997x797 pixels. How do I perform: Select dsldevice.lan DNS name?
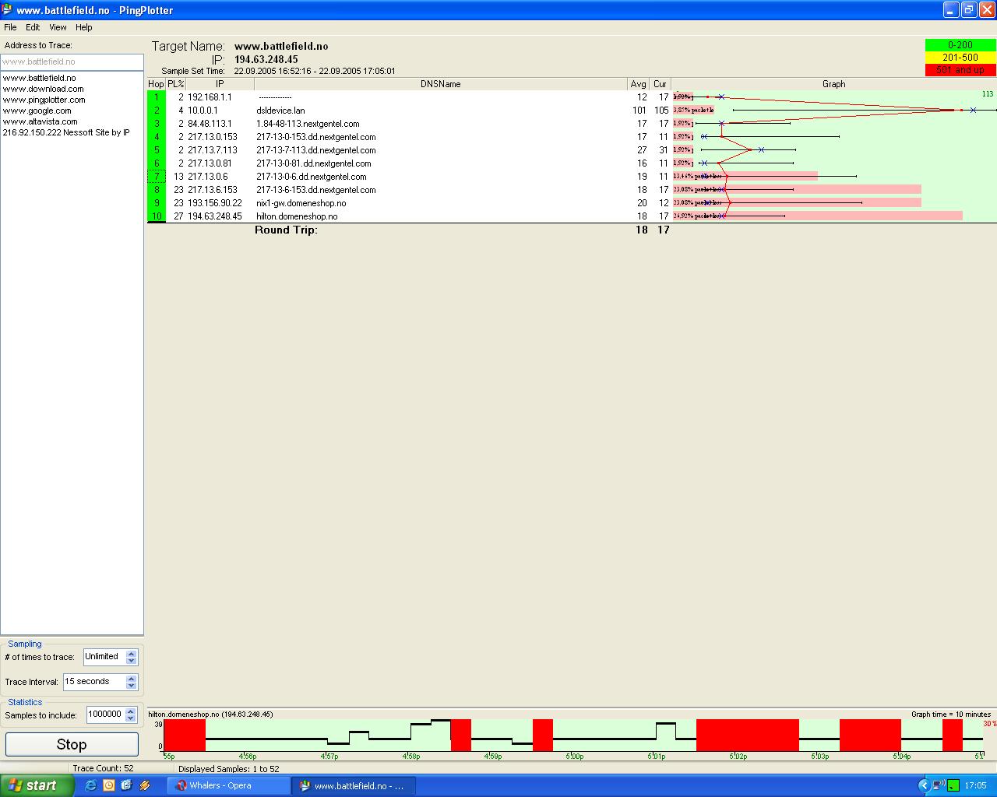(280, 111)
